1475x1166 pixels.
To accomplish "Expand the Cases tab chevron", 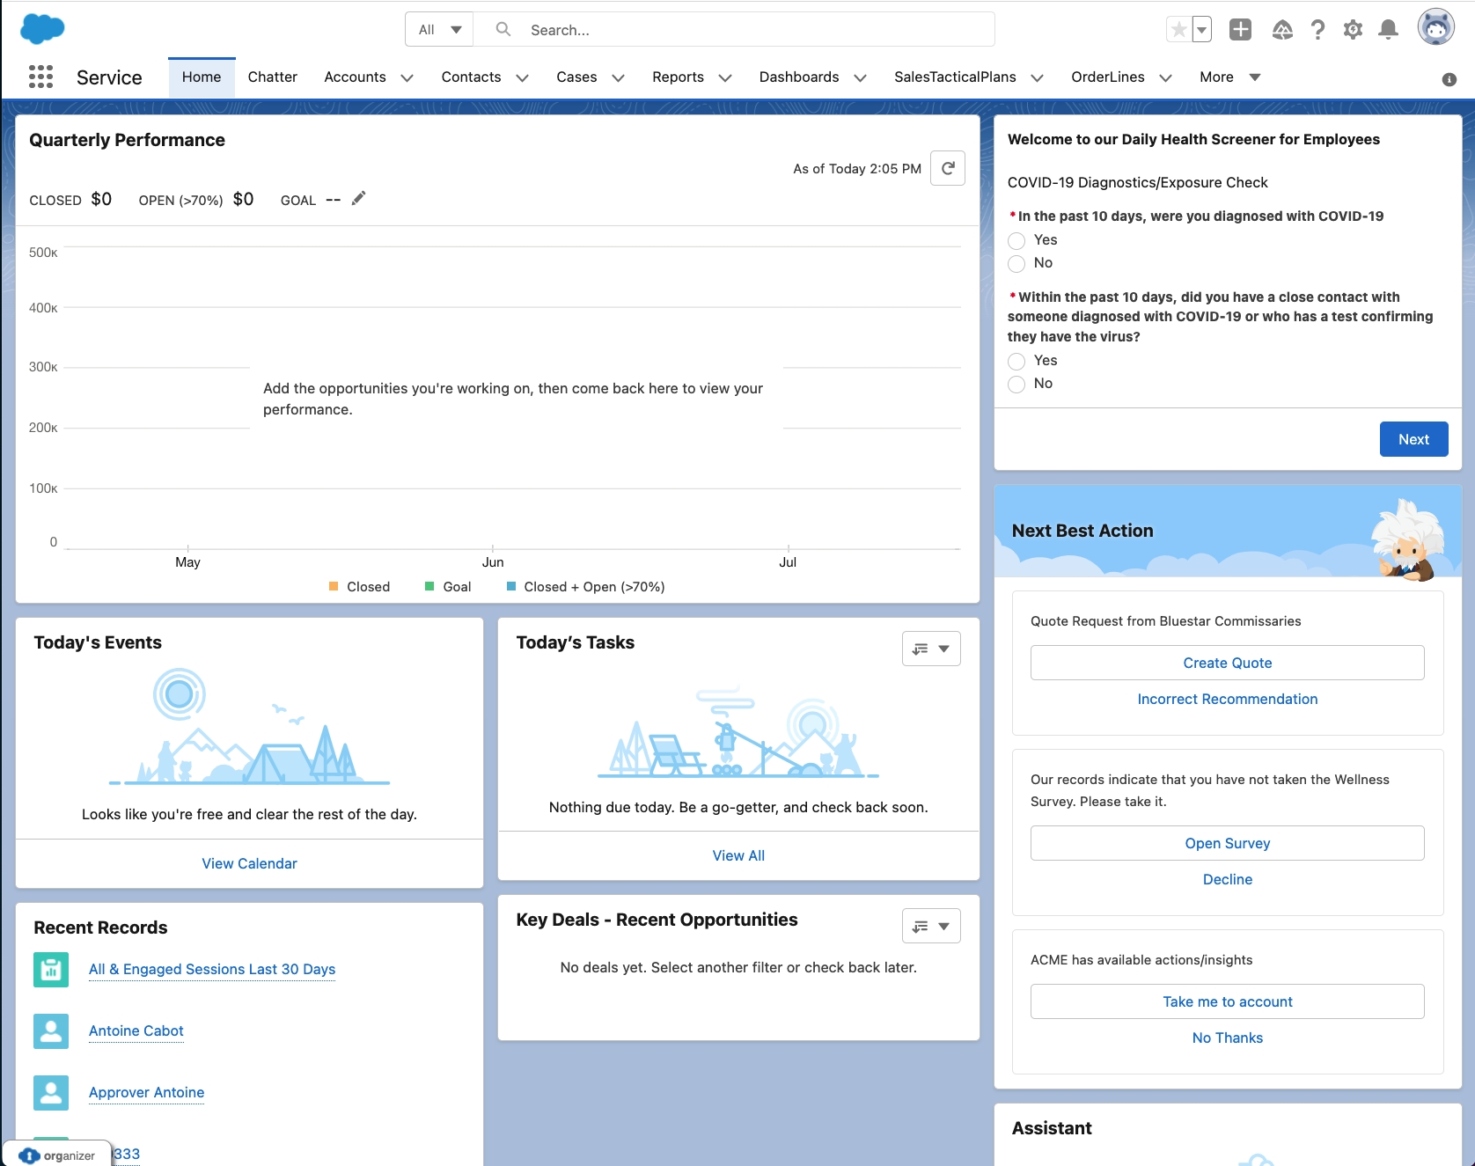I will pyautogui.click(x=618, y=77).
